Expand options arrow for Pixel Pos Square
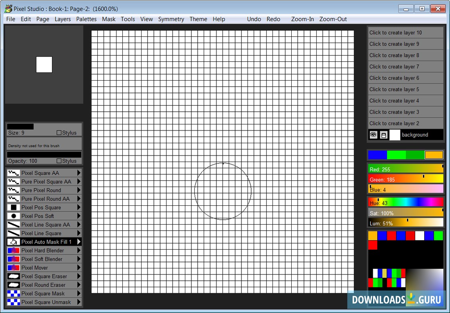Image resolution: width=450 pixels, height=313 pixels. point(79,207)
